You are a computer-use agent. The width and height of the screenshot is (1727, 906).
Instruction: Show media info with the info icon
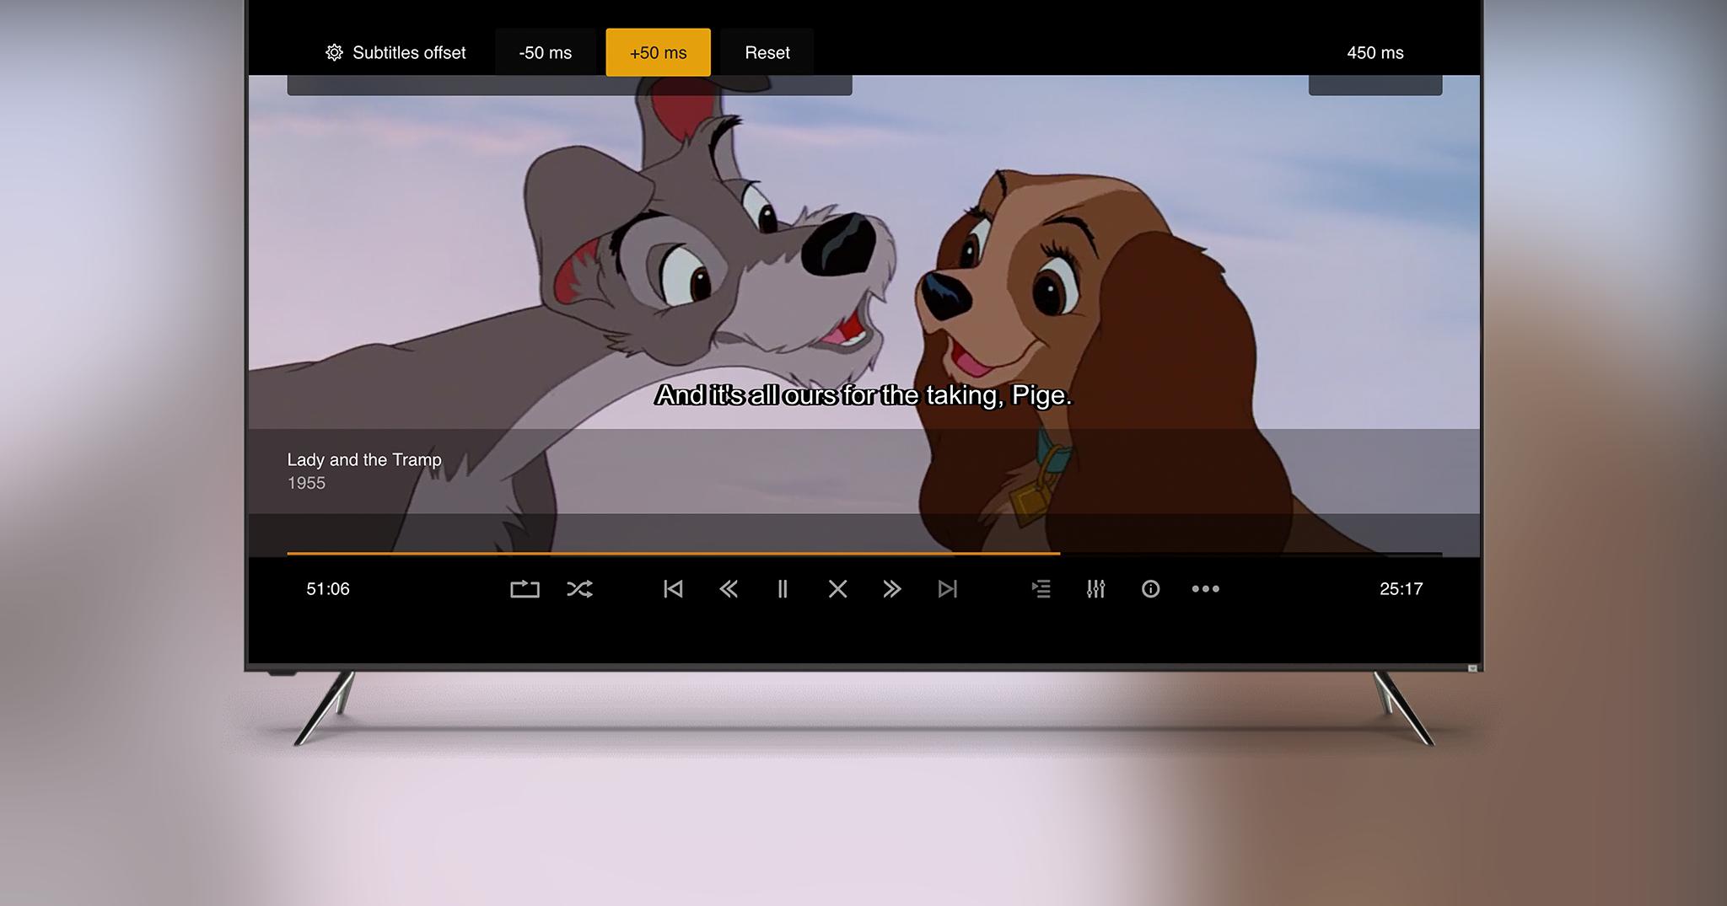1150,589
